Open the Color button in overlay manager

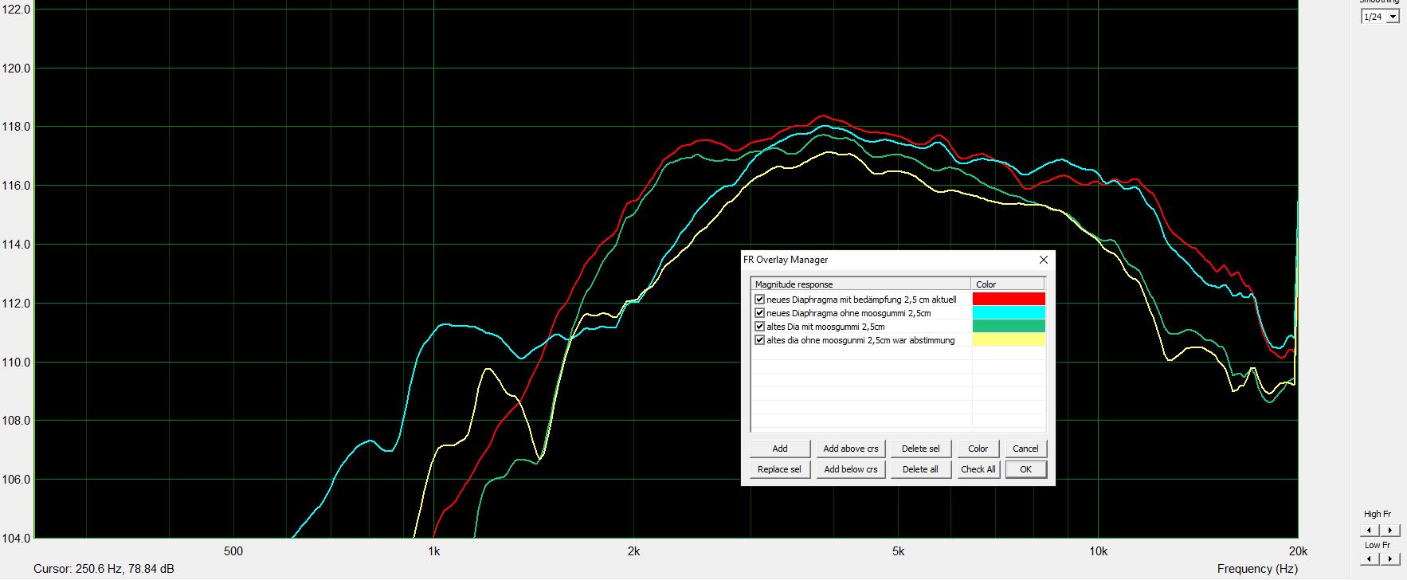click(978, 449)
